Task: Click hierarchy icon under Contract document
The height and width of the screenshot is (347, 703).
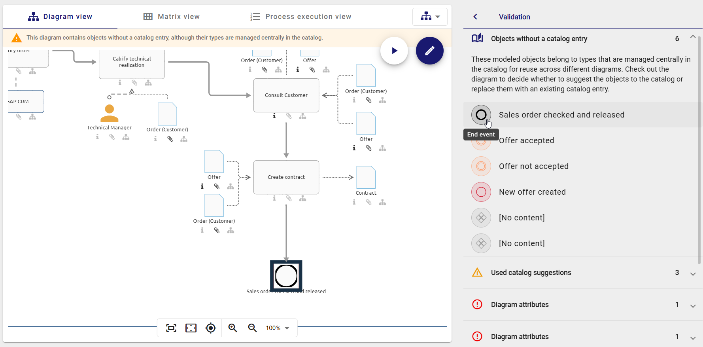Action: 382,202
